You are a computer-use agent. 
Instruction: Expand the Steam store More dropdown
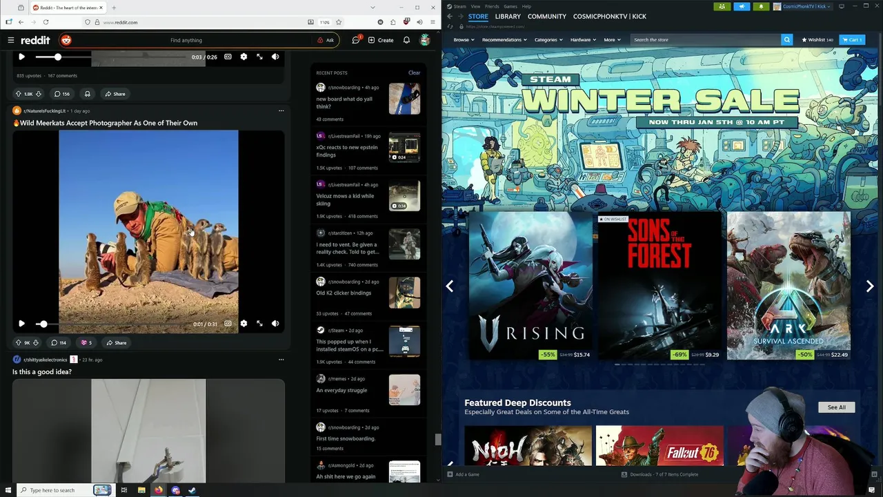613,40
